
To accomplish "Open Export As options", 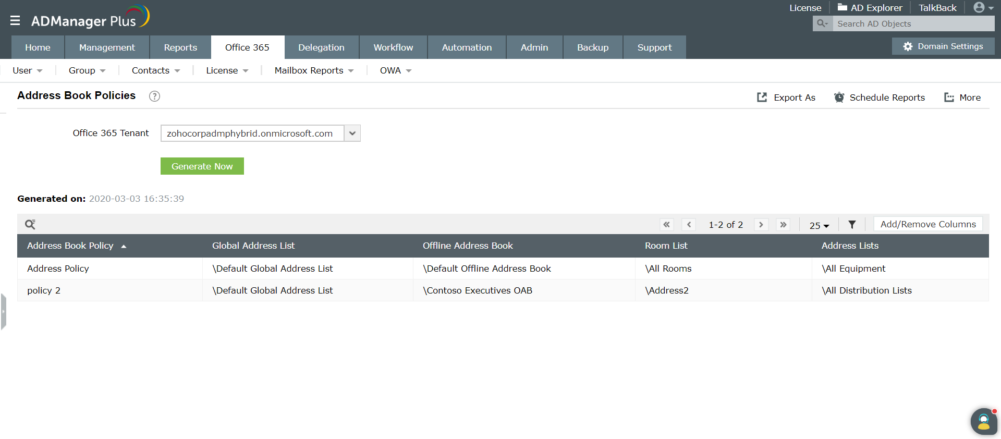I will (x=786, y=97).
